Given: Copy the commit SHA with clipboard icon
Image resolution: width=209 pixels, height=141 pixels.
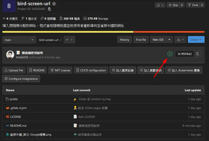Looking at the screenshot, I should click(x=197, y=54).
